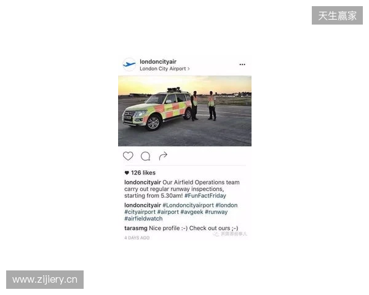Viewport: 369px width, 295px height.
Task: Open comments with the speech bubble icon
Action: (145, 156)
